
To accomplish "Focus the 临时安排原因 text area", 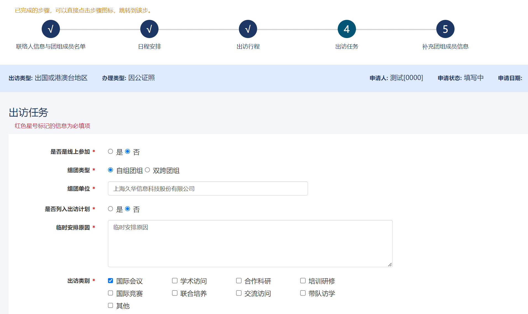I will click(x=250, y=243).
